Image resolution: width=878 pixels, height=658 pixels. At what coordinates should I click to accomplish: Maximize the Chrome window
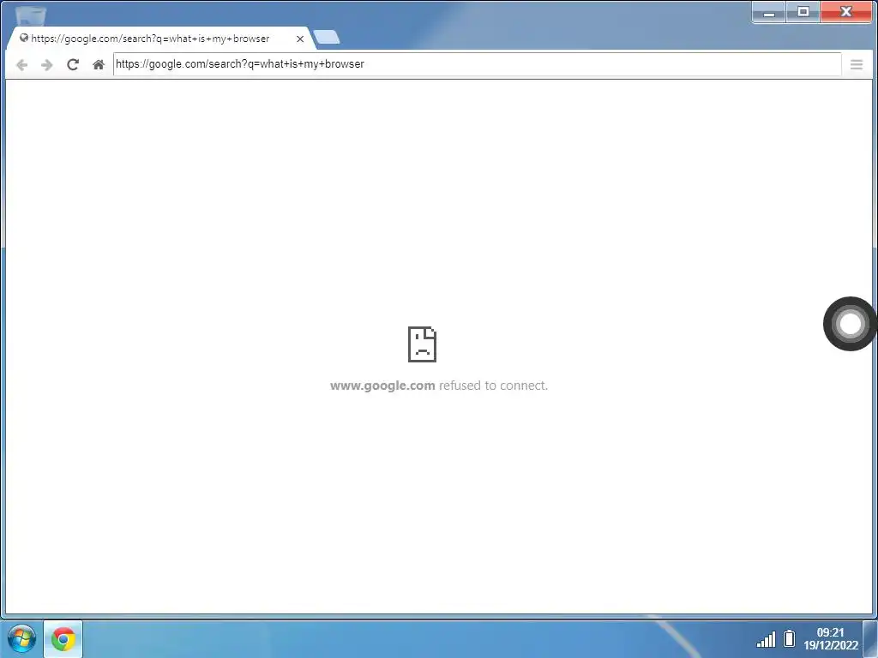803,12
